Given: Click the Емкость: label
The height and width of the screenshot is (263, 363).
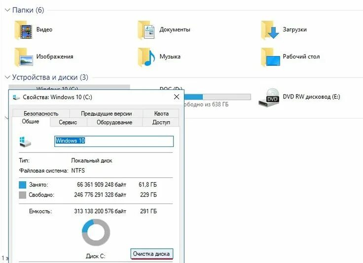Looking at the screenshot, I should [40, 211].
